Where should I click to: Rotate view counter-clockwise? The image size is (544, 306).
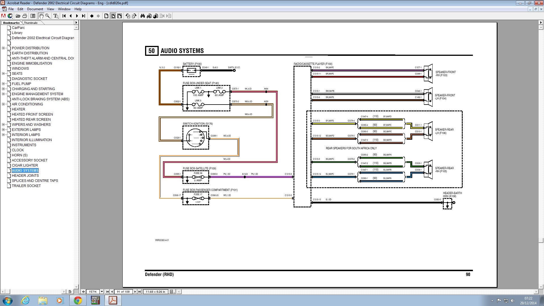(x=128, y=16)
